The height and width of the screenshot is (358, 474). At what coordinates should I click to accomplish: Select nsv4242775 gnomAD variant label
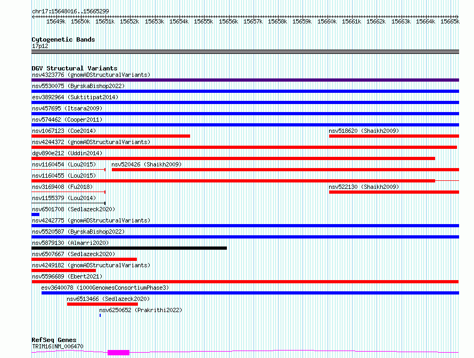91,220
